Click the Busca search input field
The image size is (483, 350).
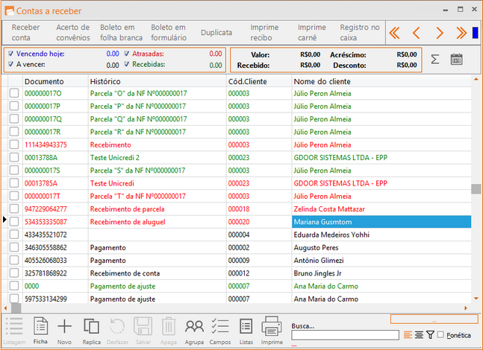click(345, 335)
